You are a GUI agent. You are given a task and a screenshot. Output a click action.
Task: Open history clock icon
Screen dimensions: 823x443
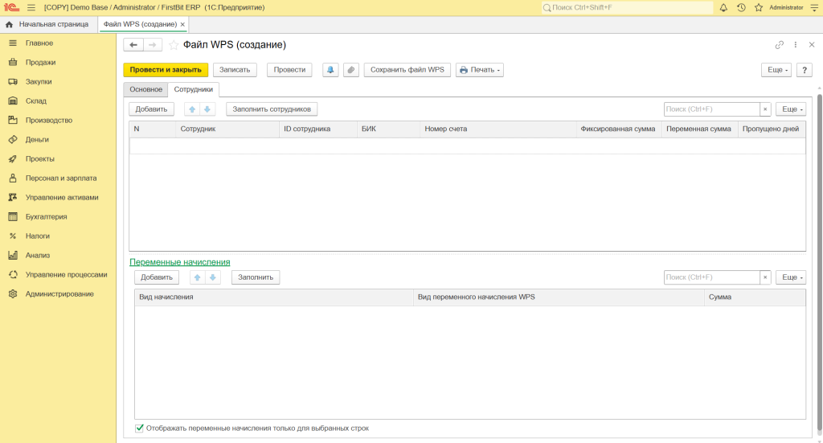[x=741, y=7]
